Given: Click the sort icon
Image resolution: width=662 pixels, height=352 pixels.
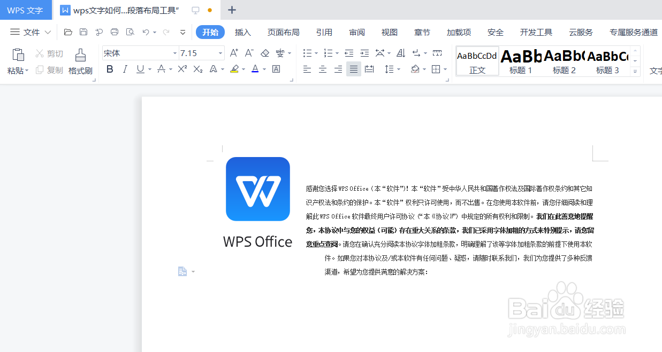Looking at the screenshot, I should pyautogui.click(x=401, y=53).
